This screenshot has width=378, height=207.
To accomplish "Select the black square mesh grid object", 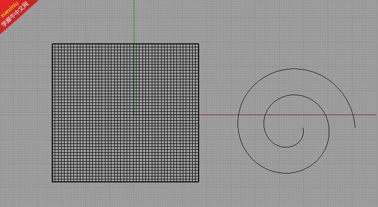I will pyautogui.click(x=125, y=113).
